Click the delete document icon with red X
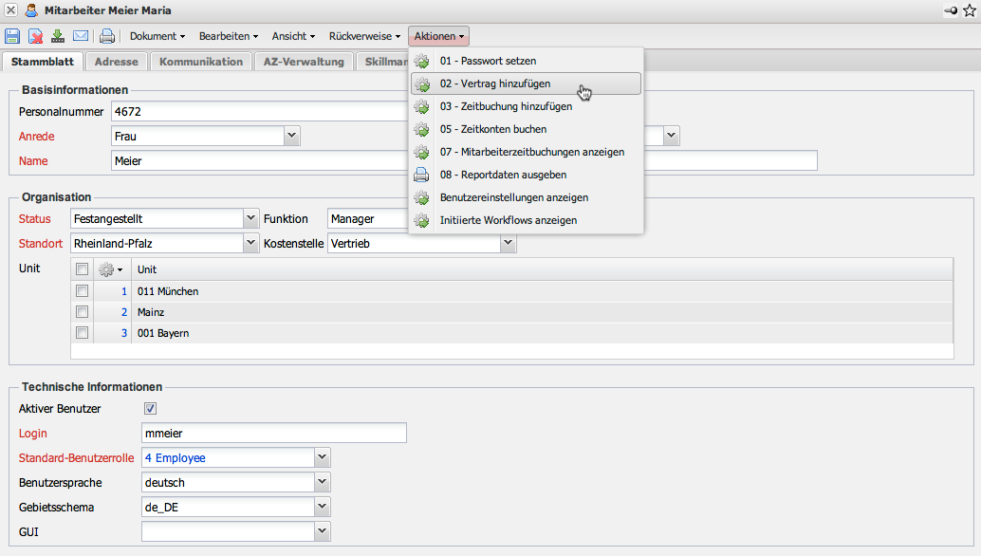The image size is (981, 556). 35,36
